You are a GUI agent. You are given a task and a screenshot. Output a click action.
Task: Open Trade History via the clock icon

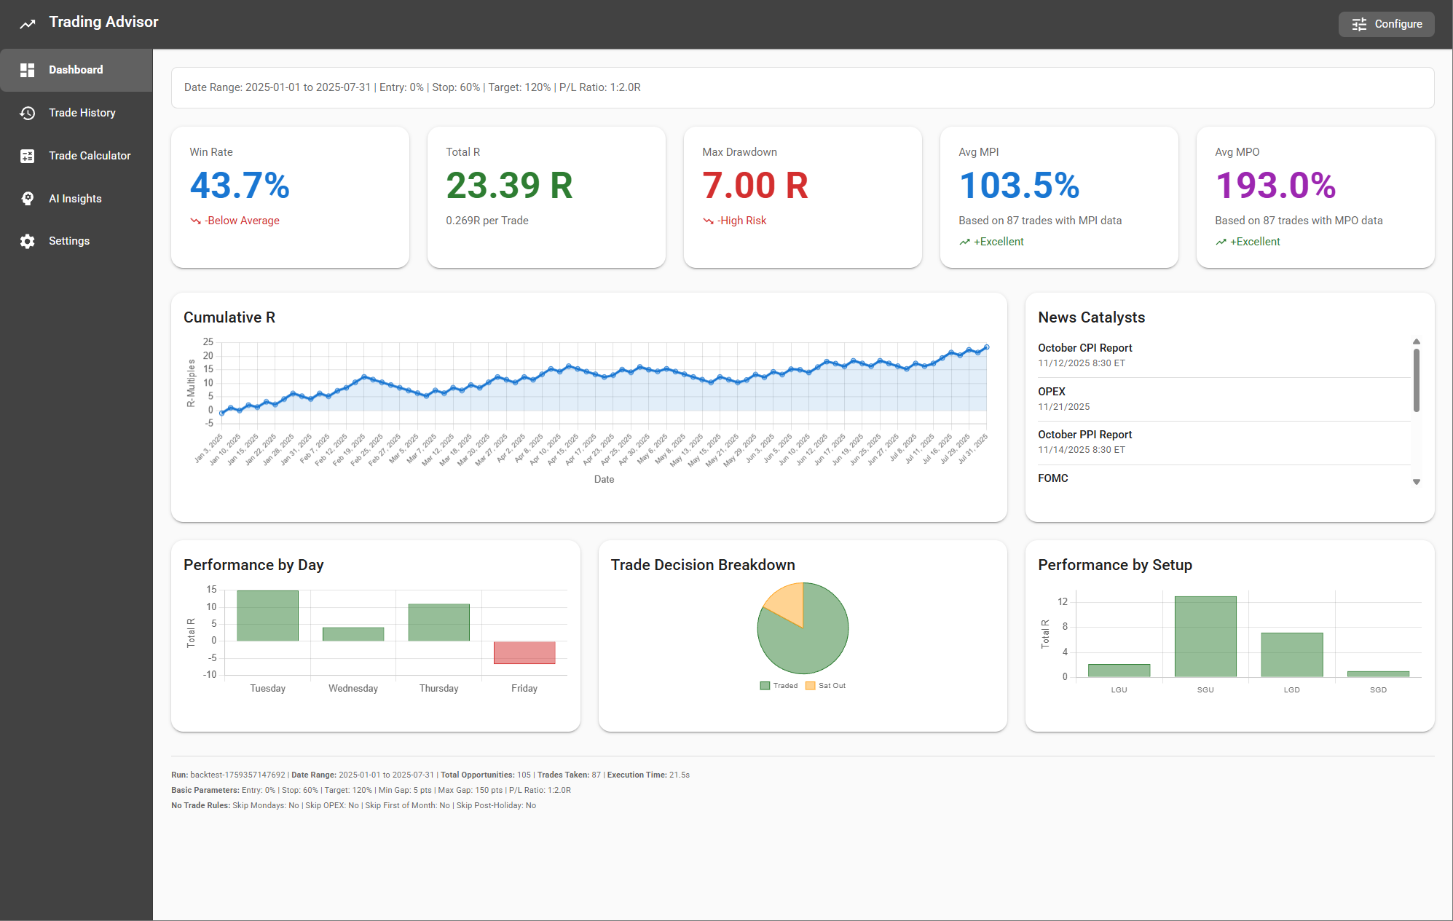27,113
